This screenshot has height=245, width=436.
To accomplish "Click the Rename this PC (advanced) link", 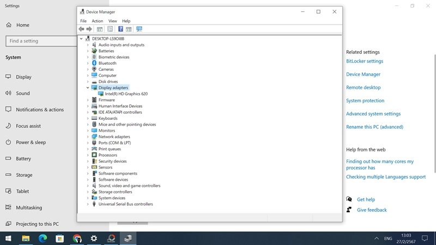I will (374, 127).
